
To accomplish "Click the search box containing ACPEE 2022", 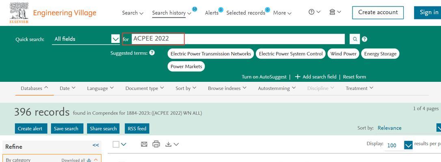I will (238, 39).
